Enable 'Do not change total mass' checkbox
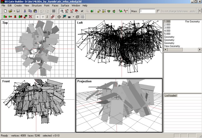This screenshot has width=202, height=138. [x=159, y=11]
